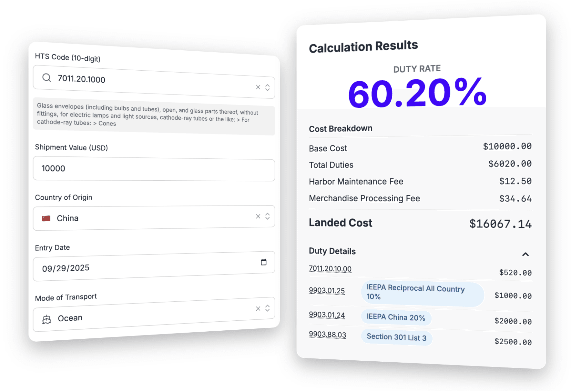This screenshot has height=391, width=581.
Task: Expand the Country of Origin dropdown arrows
Action: [268, 216]
